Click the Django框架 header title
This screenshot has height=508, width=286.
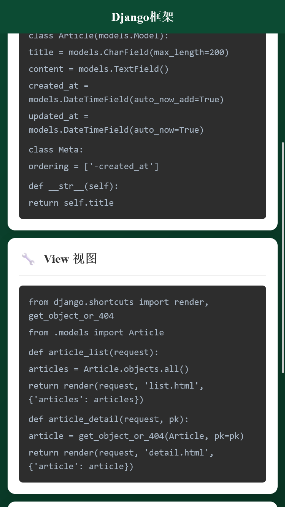pos(143,17)
